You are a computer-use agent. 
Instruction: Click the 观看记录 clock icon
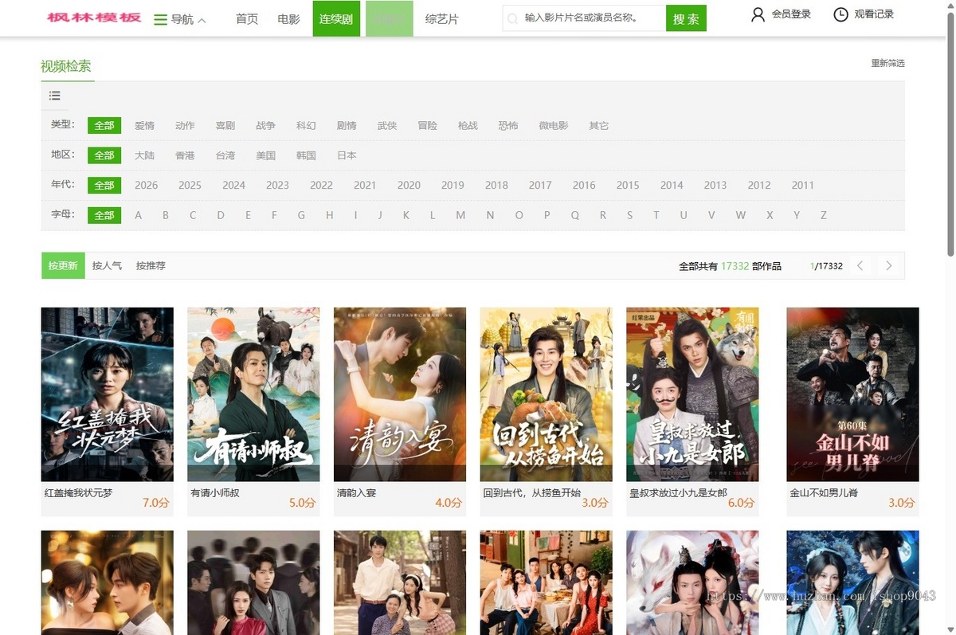click(840, 14)
